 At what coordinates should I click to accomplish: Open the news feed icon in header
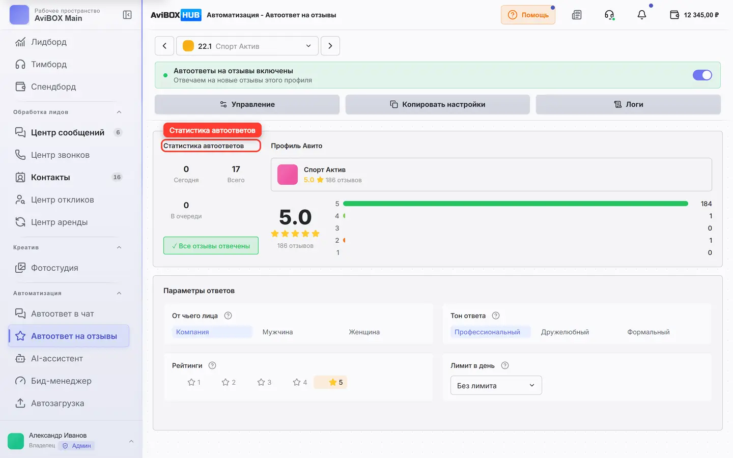point(577,15)
